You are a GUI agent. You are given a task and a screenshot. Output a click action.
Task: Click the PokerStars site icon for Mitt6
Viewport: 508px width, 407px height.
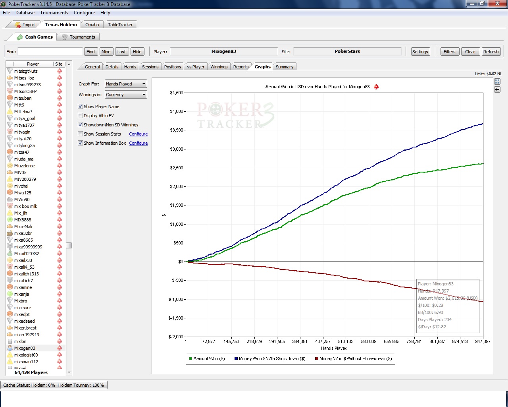coord(60,105)
